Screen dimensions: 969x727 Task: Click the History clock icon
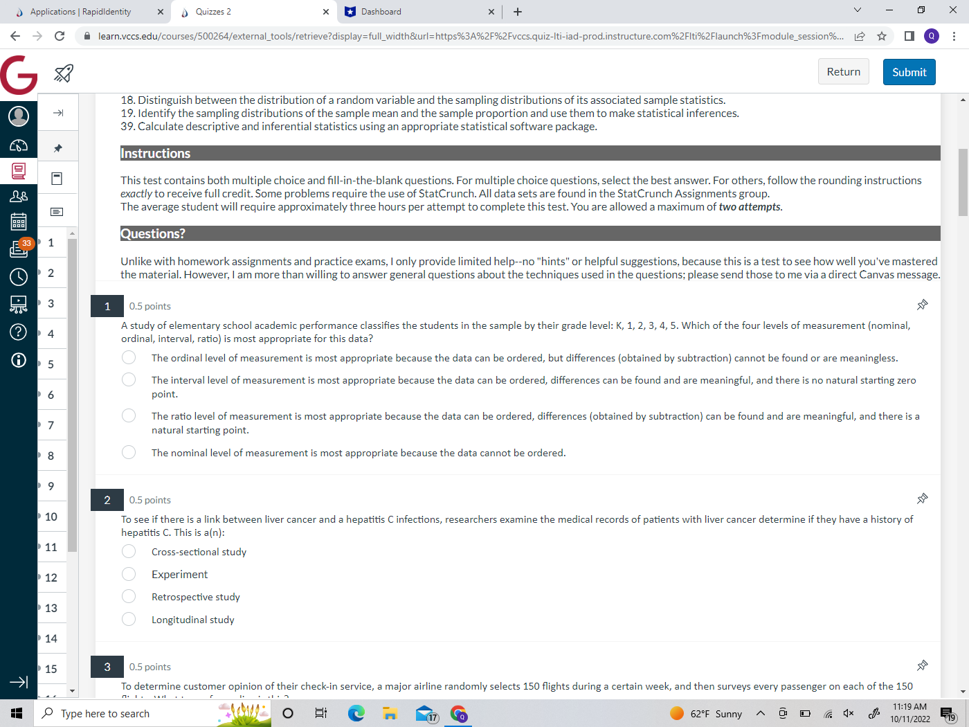click(19, 276)
